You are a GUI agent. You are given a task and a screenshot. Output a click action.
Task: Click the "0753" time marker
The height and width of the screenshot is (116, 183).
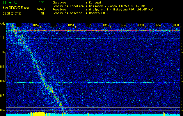(54, 25)
